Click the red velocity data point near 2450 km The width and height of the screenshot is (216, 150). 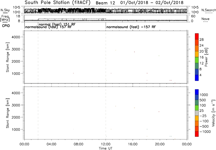(x=159, y=112)
